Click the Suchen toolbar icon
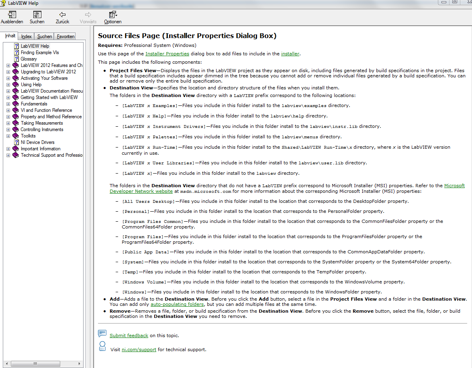This screenshot has width=472, height=368. [x=37, y=14]
